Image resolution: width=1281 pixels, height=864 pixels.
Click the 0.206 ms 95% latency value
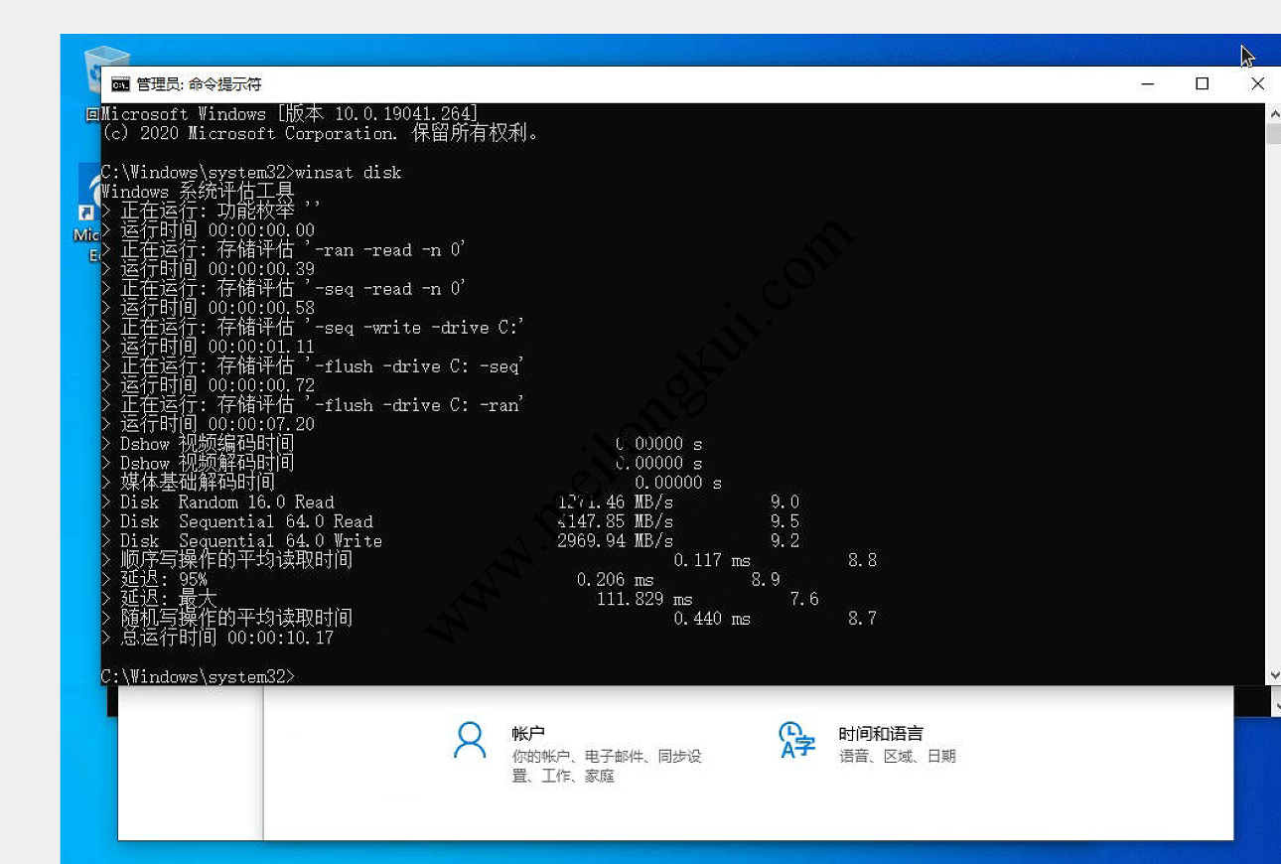coord(615,580)
